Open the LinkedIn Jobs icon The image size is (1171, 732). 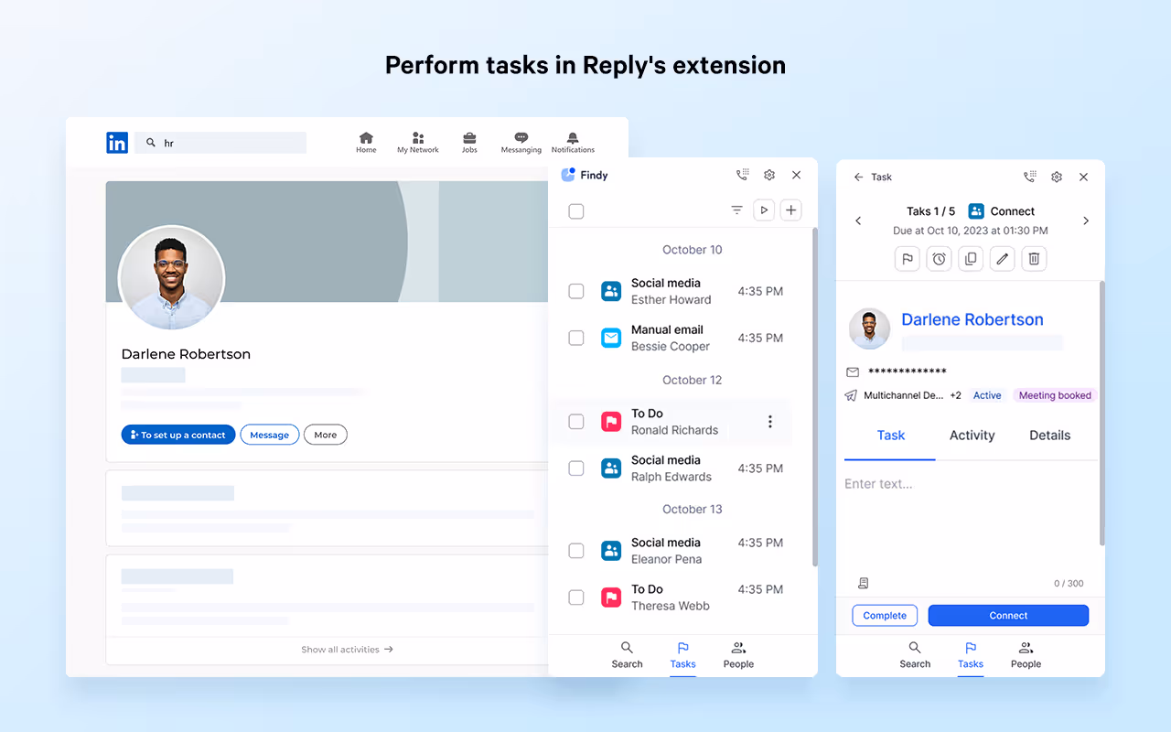click(469, 143)
